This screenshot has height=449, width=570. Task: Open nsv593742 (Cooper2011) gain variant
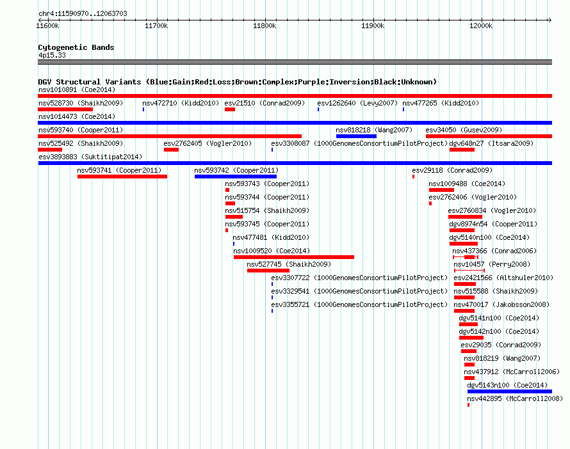point(236,177)
